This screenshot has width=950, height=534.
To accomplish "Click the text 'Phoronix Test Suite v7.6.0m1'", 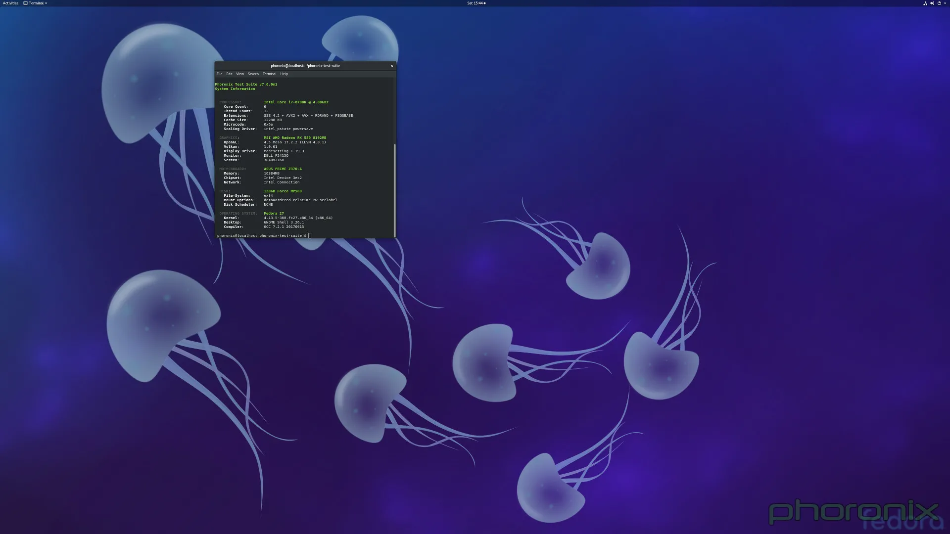I will (246, 85).
